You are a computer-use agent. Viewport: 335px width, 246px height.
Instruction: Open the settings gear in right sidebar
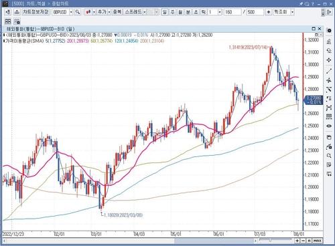[329, 30]
